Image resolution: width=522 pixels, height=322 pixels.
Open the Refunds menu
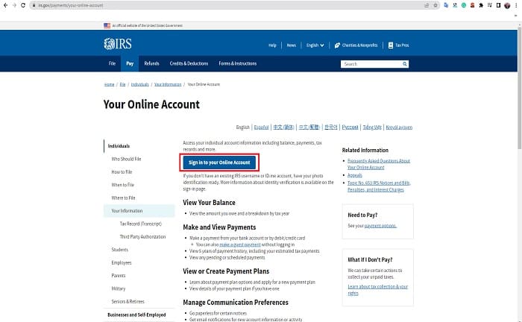coord(151,63)
